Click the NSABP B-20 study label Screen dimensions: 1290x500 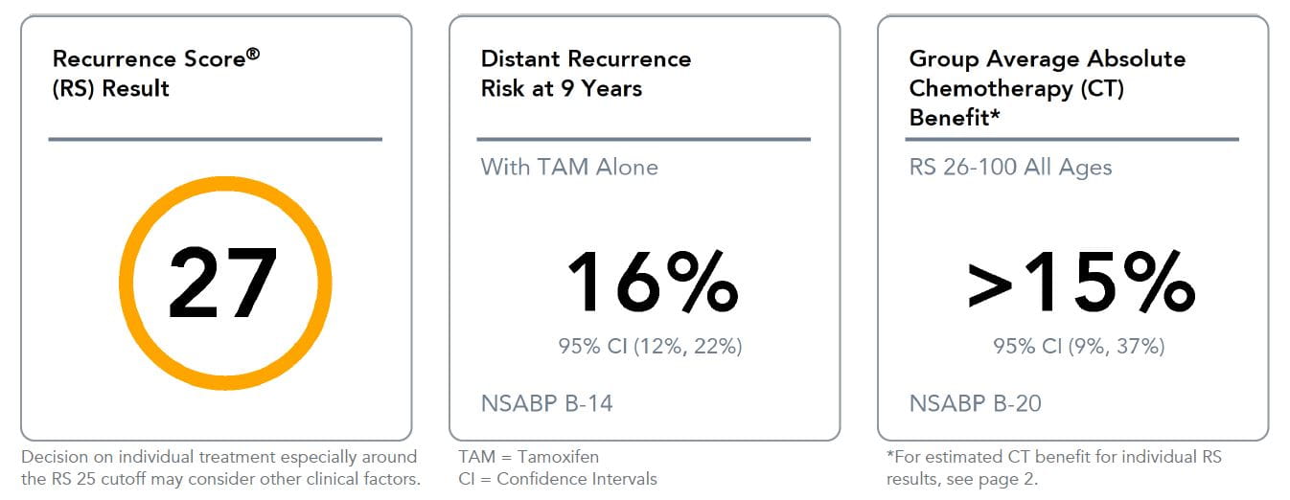(975, 403)
